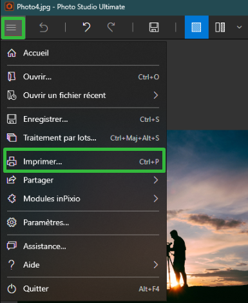Click Imprimer... to print the photo
Viewport: 248px width, 303px height.
click(x=84, y=161)
